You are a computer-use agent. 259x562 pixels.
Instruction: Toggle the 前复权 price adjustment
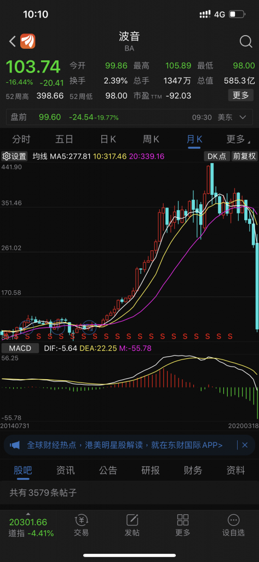245,156
